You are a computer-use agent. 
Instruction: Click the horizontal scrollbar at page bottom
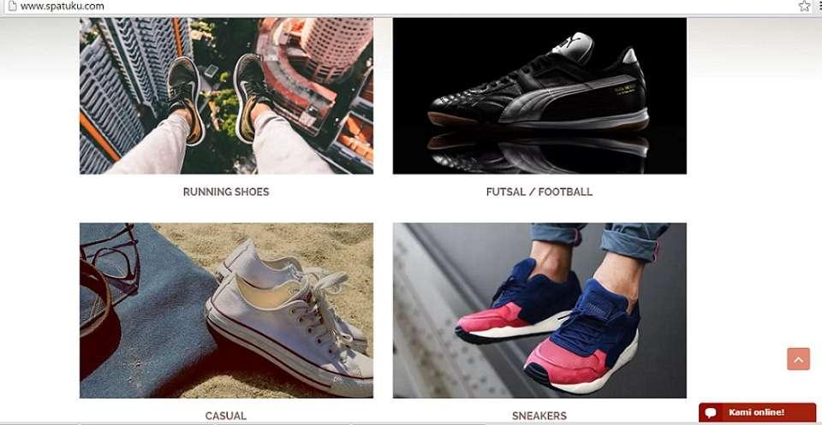click(x=411, y=423)
